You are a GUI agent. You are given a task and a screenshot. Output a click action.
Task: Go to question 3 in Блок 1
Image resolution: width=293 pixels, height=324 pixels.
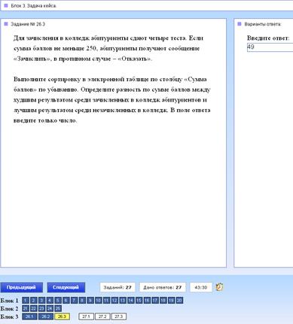[x=41, y=301]
